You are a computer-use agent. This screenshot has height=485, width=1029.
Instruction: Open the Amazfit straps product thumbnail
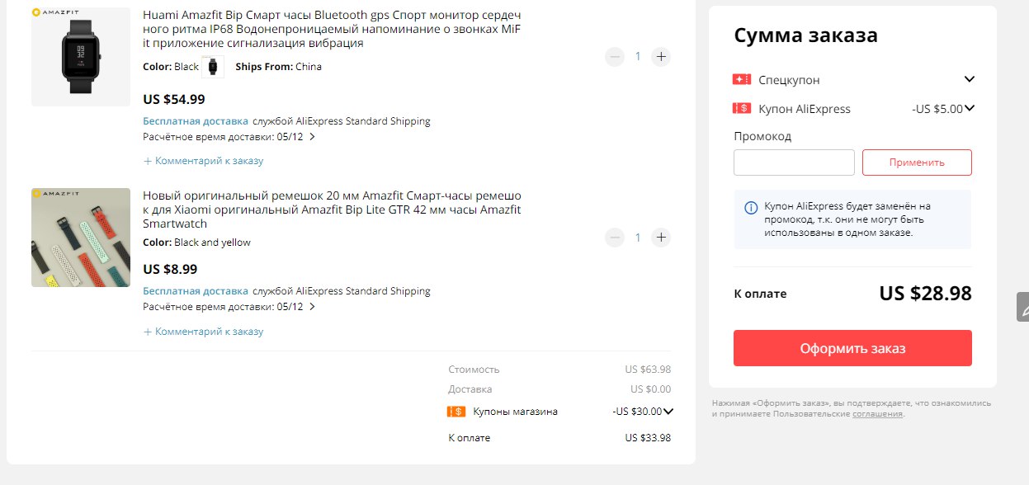tap(81, 238)
